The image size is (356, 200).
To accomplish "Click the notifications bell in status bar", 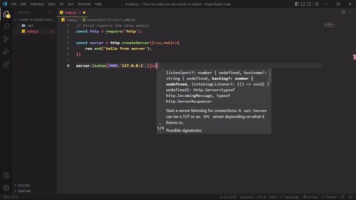I will click(350, 197).
